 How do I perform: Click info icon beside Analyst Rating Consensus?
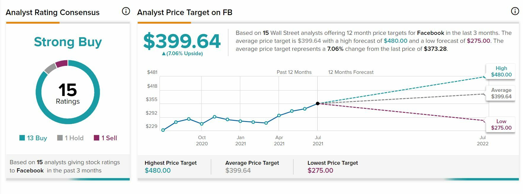pos(126,11)
